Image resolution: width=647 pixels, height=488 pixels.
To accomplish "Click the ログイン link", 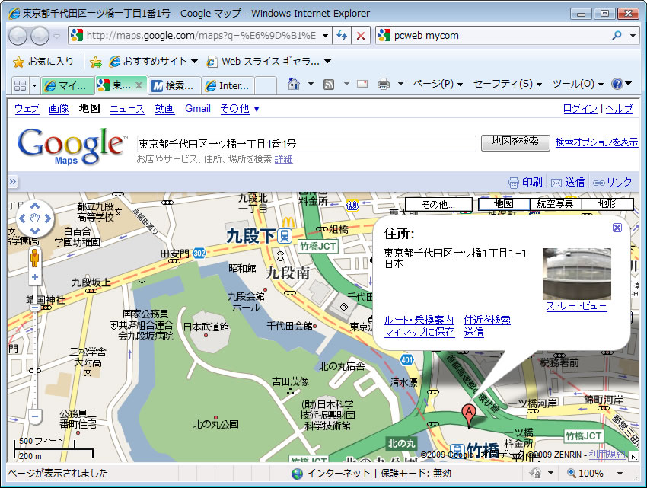I will 580,109.
